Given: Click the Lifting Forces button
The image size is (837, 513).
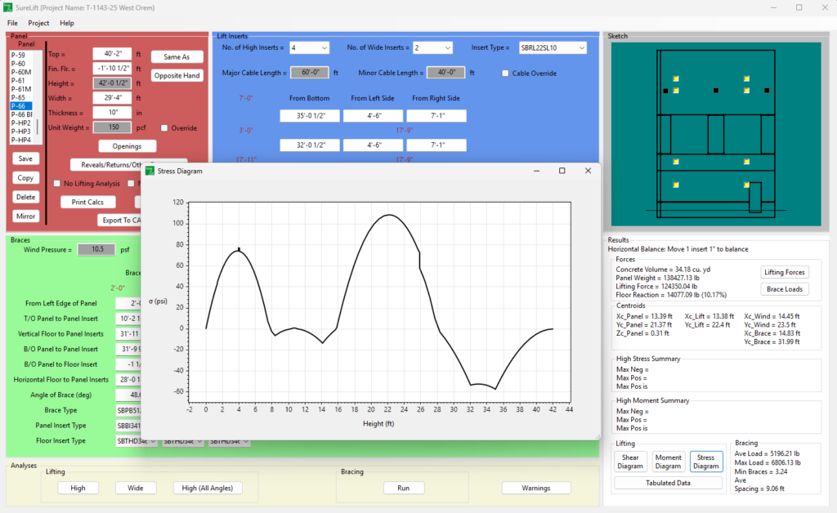Looking at the screenshot, I should 784,272.
